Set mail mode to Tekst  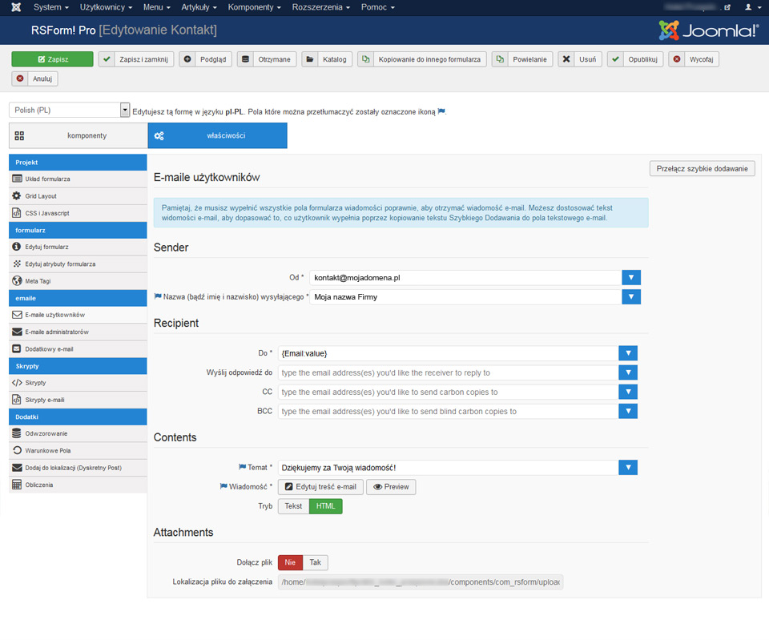[293, 506]
